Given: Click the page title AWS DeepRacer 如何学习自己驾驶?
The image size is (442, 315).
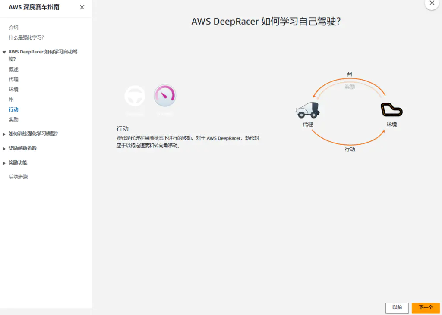Looking at the screenshot, I should (266, 22).
